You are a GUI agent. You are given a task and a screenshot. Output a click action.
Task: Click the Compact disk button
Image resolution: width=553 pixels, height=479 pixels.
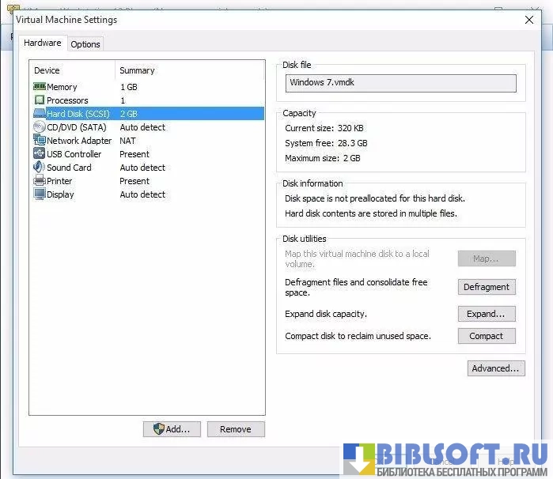click(x=487, y=336)
